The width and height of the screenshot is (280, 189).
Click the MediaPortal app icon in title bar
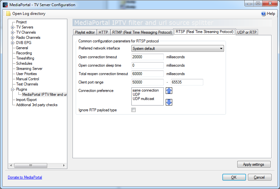[x=6, y=5]
